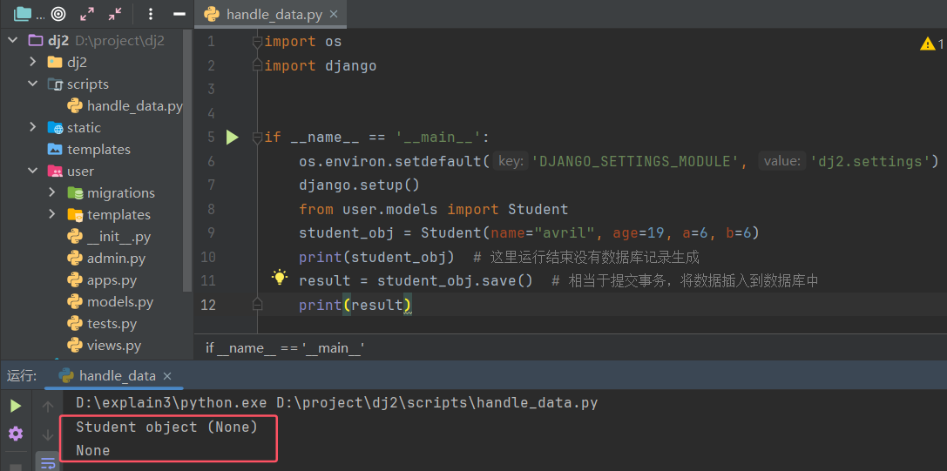
Task: Select opened file target icon
Action: [58, 13]
